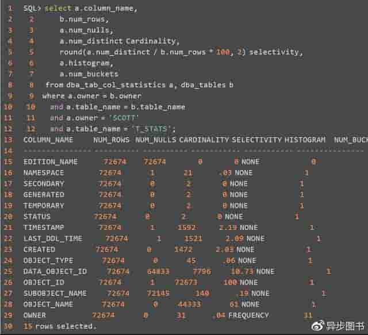Image resolution: width=368 pixels, height=335 pixels.
Task: Click the SQL> prompt on line one
Action: point(32,9)
